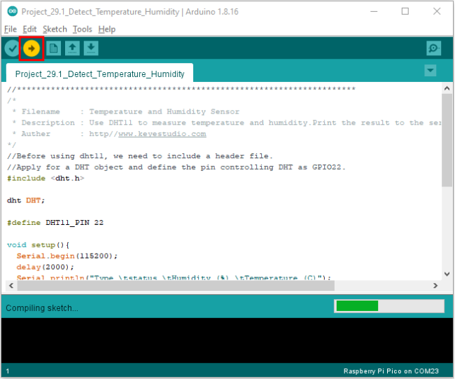Open the Sketch menu
Image resolution: width=455 pixels, height=379 pixels.
(x=55, y=29)
